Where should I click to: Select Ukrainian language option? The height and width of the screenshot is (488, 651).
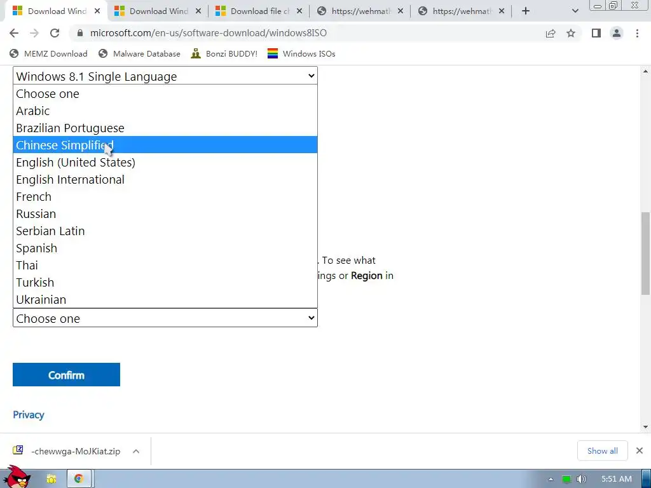pyautogui.click(x=165, y=299)
